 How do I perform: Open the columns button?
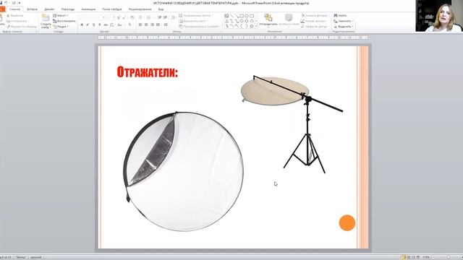pyautogui.click(x=166, y=25)
